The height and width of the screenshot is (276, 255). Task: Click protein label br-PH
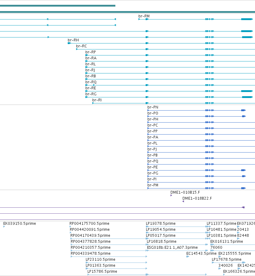(153, 119)
